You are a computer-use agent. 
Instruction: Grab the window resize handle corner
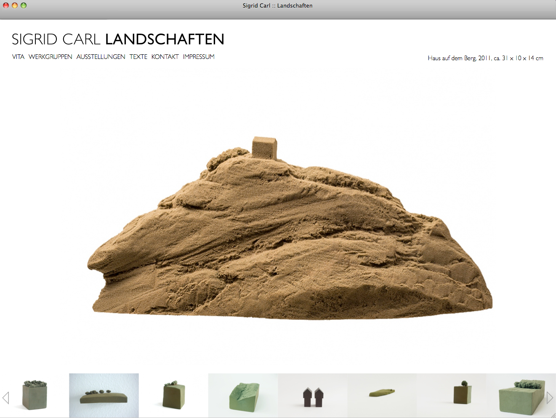click(x=553, y=415)
